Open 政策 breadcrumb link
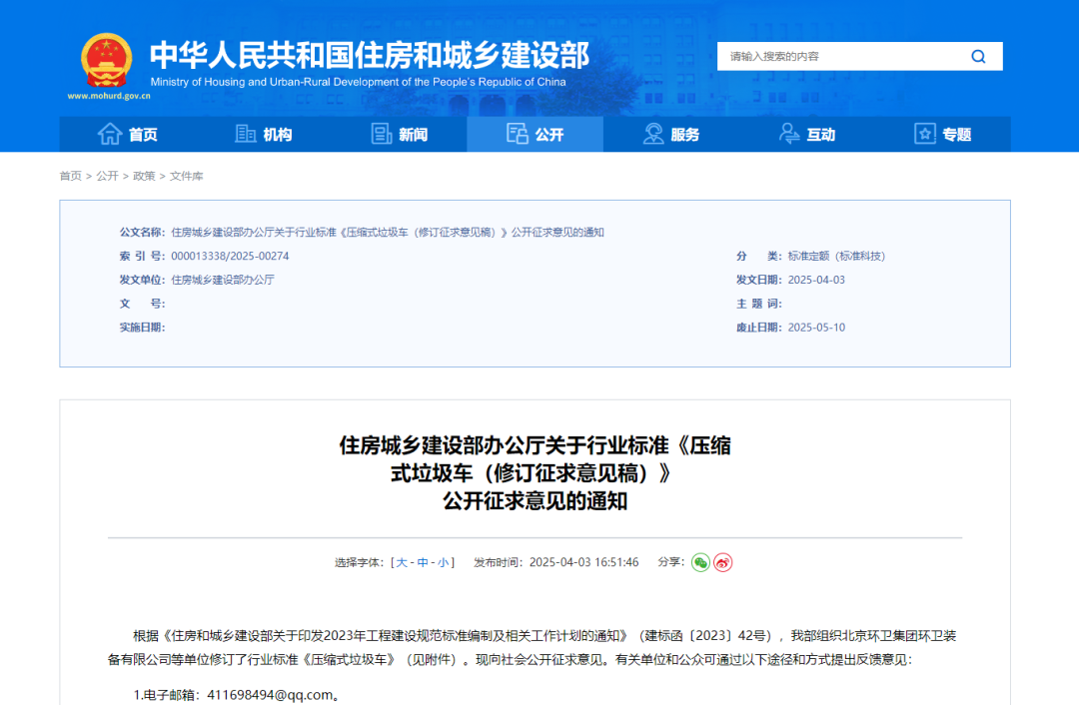 point(144,176)
